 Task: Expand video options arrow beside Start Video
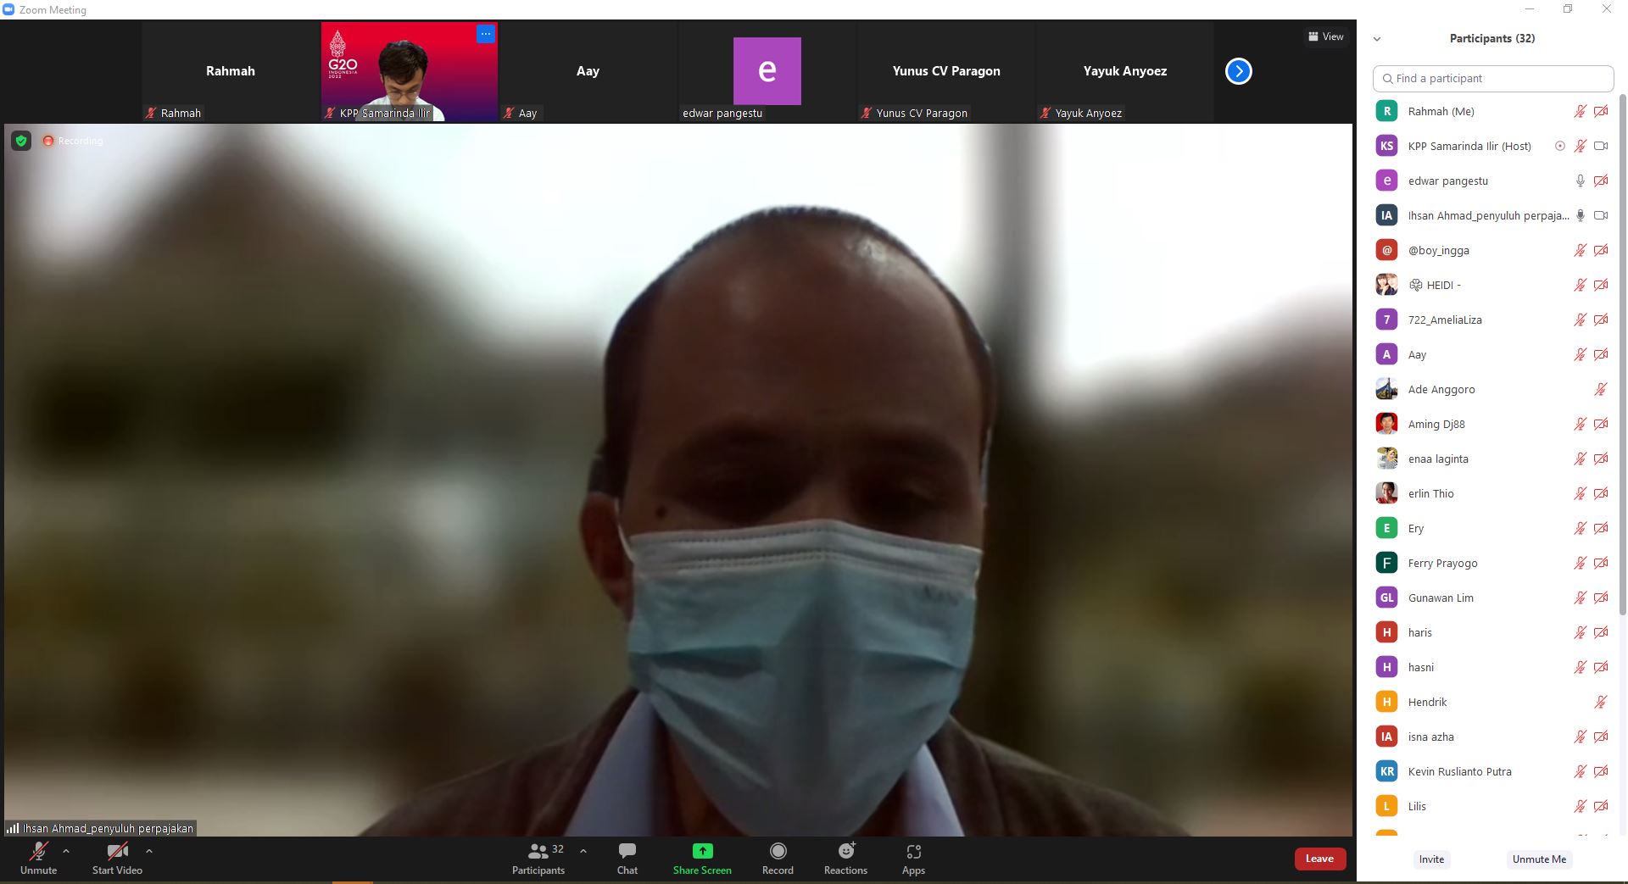[149, 851]
